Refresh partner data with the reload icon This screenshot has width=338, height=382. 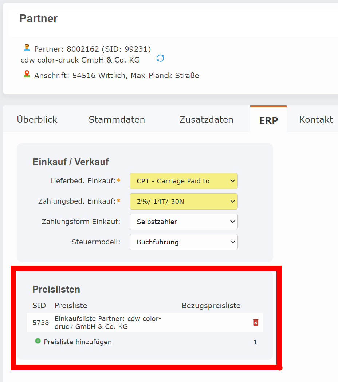[x=160, y=58]
